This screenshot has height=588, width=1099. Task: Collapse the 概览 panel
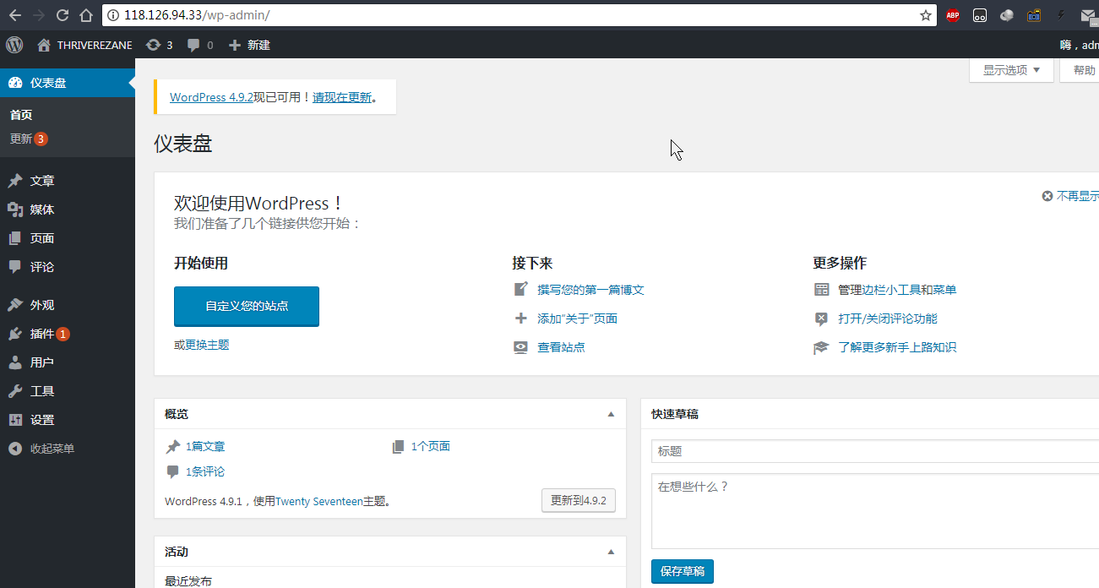coord(611,414)
